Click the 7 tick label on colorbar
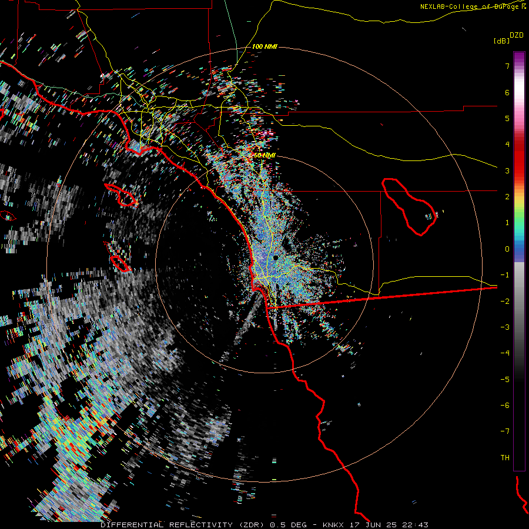This screenshot has width=529, height=529. (x=507, y=66)
